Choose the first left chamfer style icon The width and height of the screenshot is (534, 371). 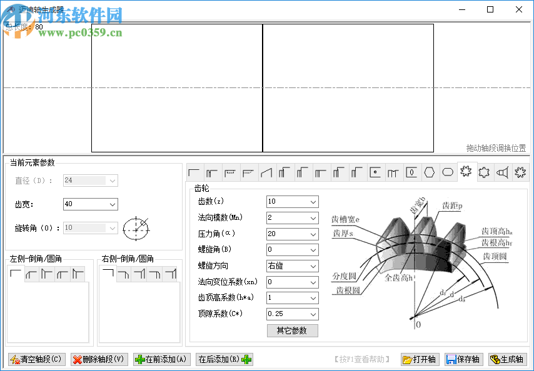pos(14,274)
